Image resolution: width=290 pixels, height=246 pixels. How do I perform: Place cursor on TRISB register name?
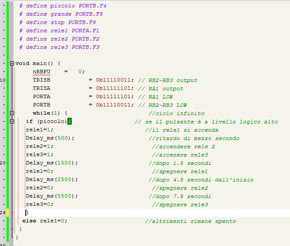[42, 80]
